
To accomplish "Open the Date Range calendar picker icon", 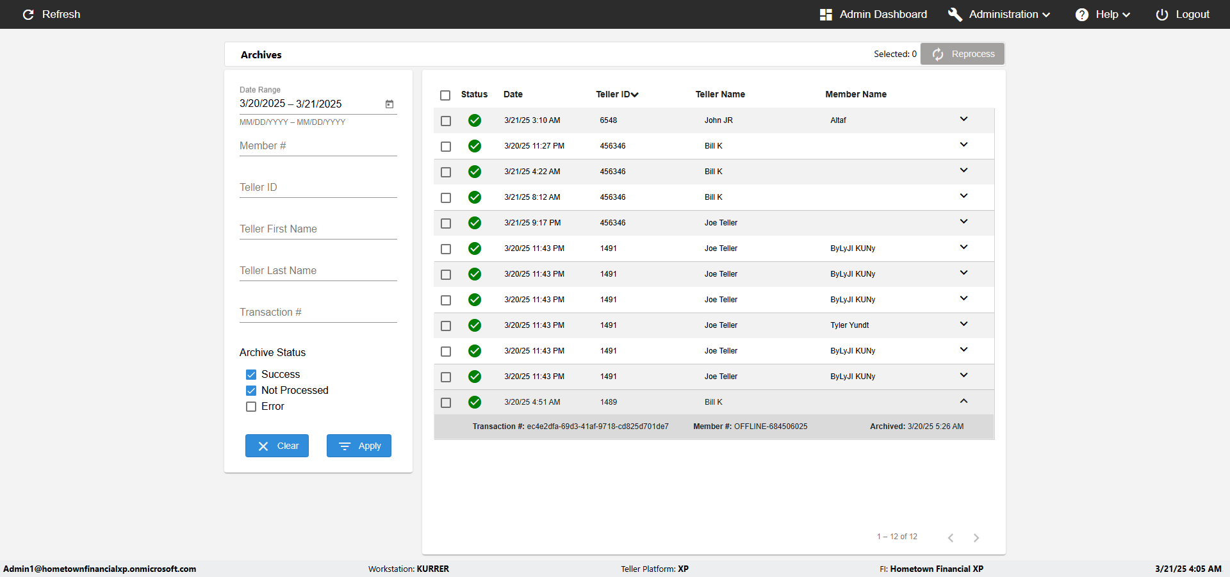I will click(x=389, y=104).
